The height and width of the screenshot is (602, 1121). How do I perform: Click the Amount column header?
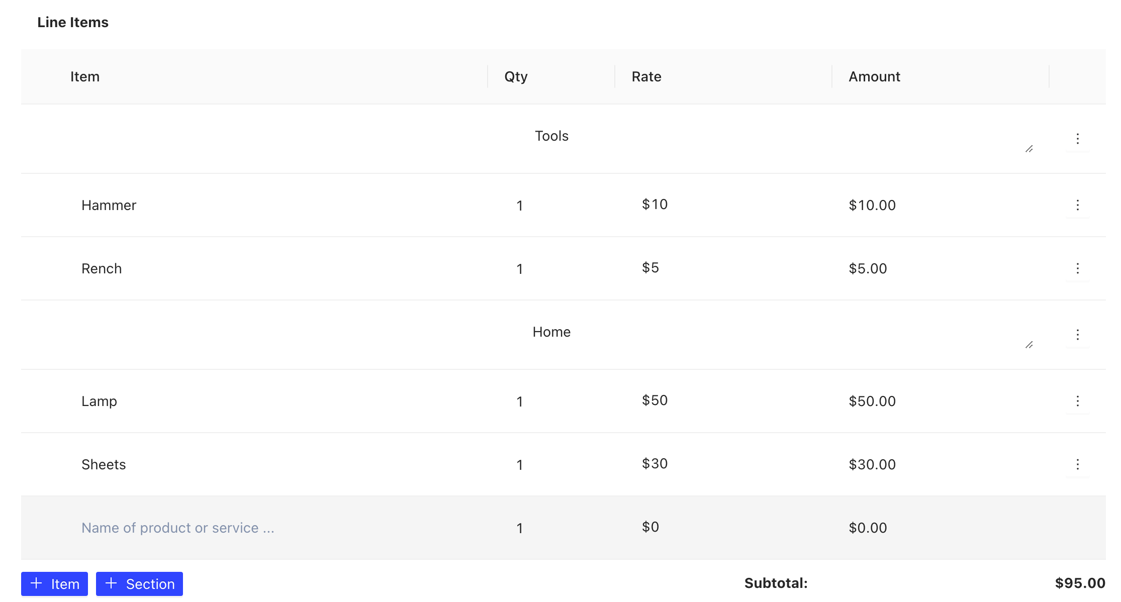pyautogui.click(x=874, y=76)
